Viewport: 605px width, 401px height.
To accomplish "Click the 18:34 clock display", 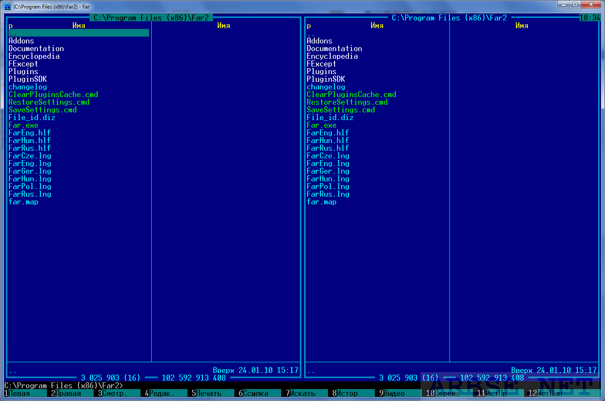I will (590, 18).
